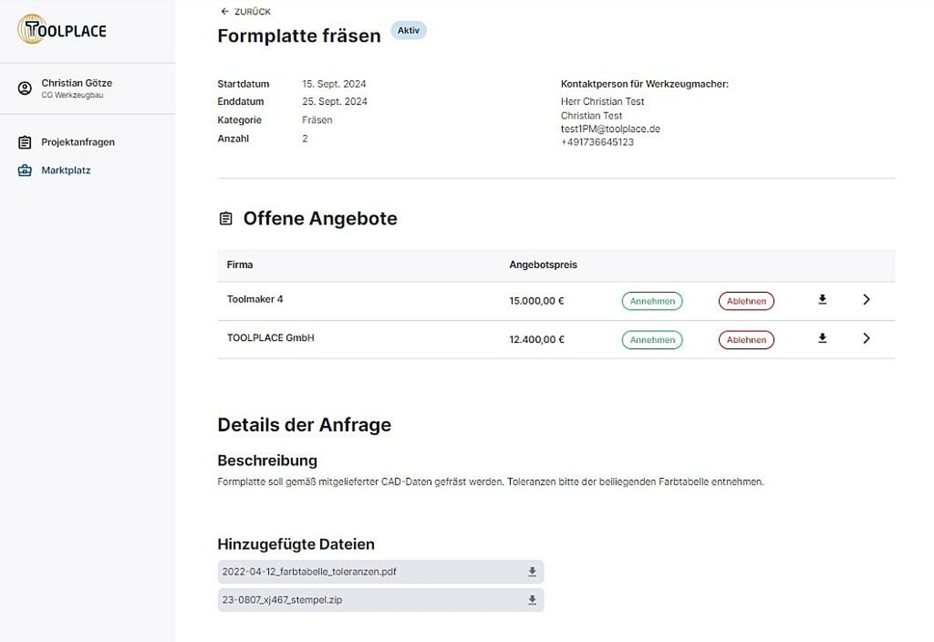
Task: Download the 2022-04-12_farbtabelle_toleranzen.pdf file
Action: click(x=532, y=571)
